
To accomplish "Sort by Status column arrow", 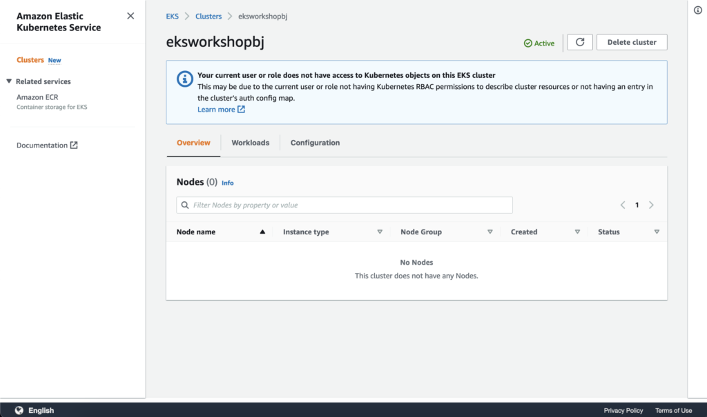I will [657, 232].
